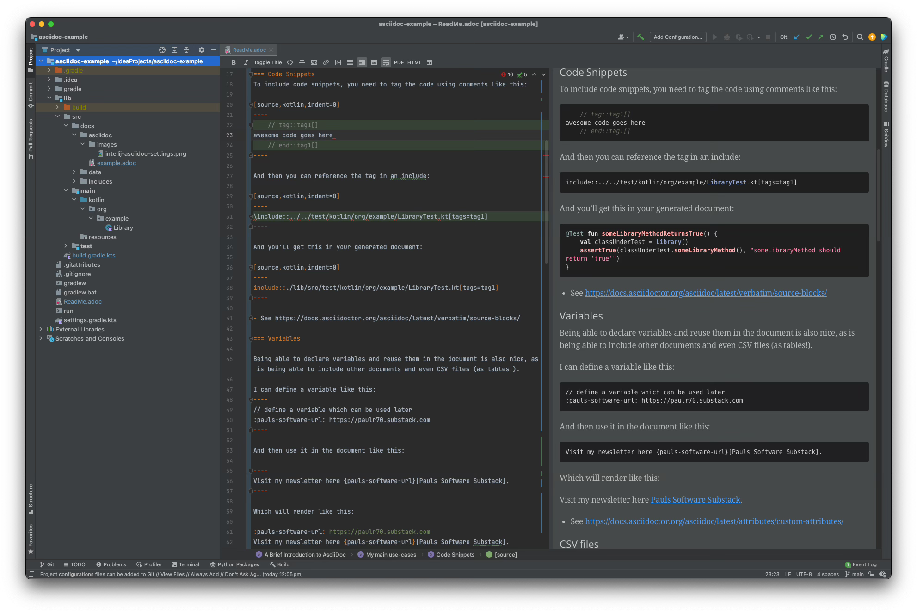Click the strikethrough formatting icon

[302, 62]
